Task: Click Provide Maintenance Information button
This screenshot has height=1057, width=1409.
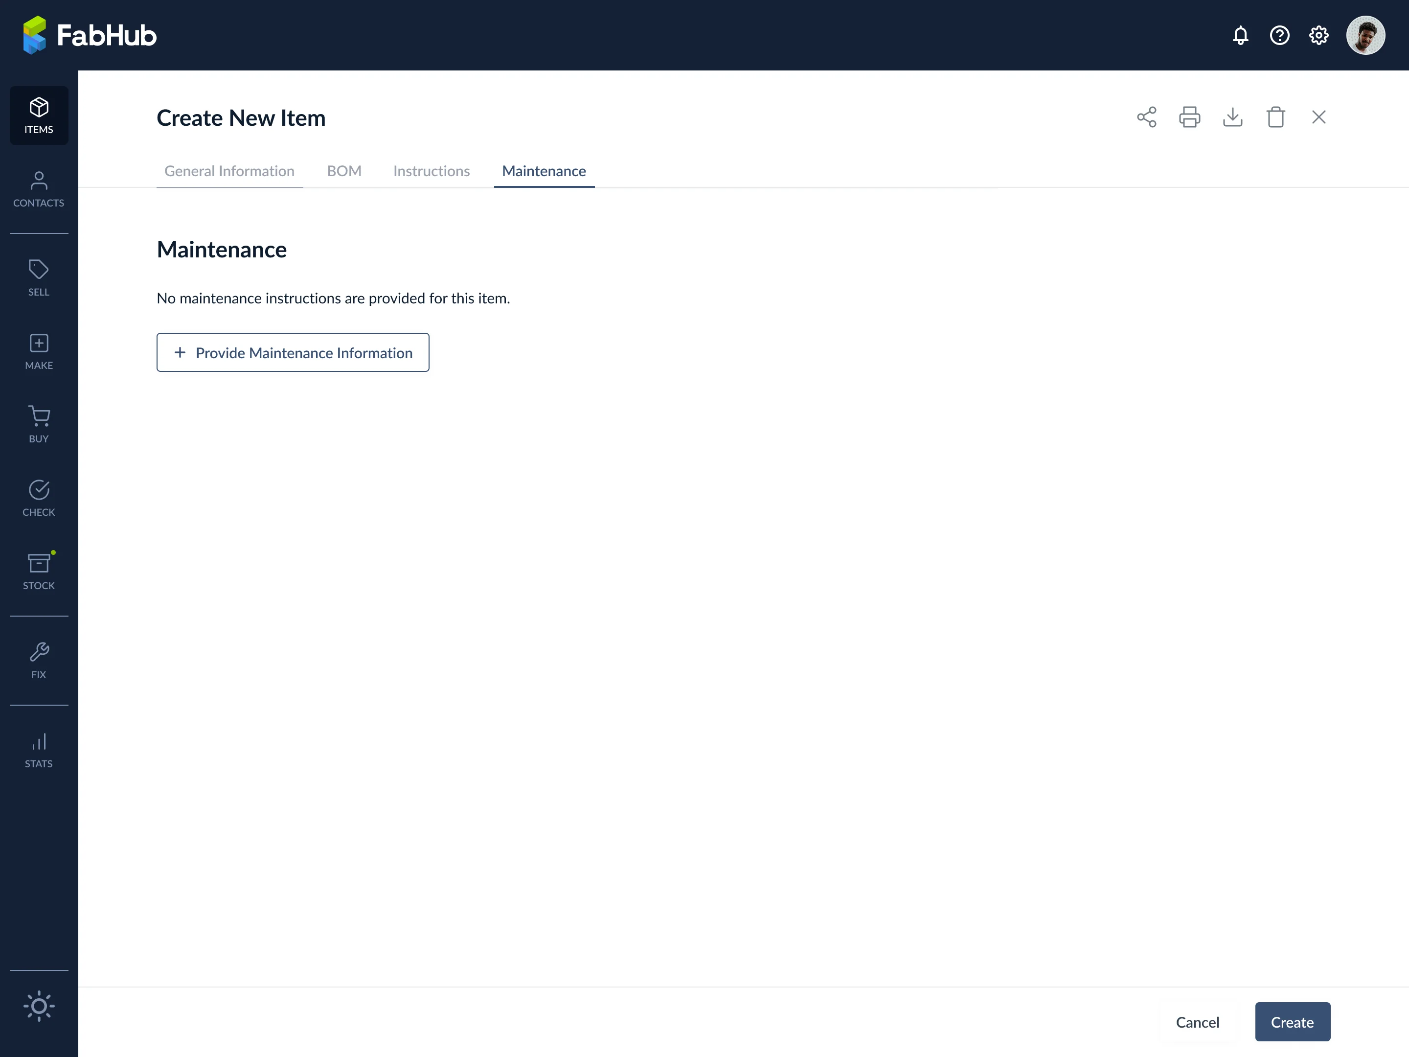Action: pos(293,352)
